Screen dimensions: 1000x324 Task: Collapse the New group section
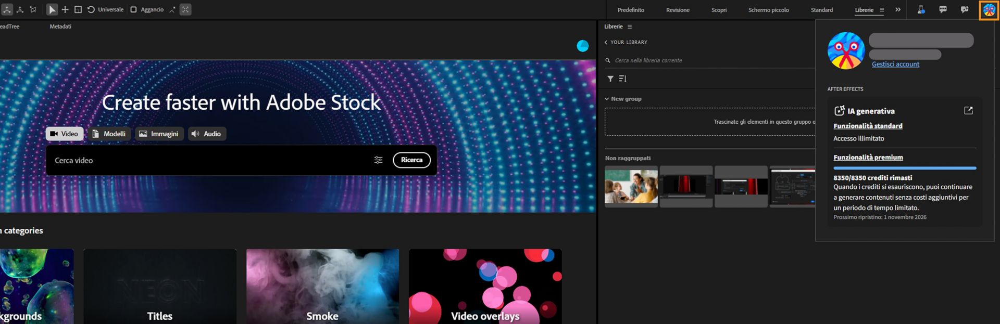point(607,99)
